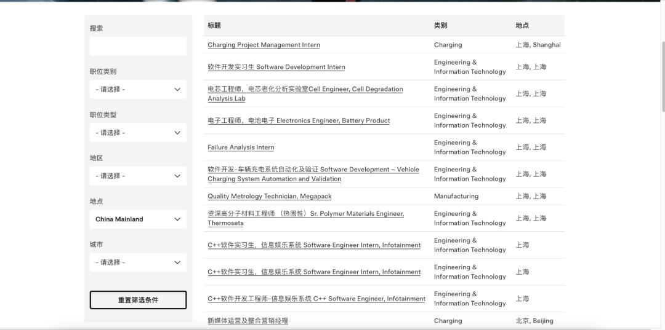The image size is (665, 330).
Task: Open the 职位类别 dropdown
Action: 138,89
